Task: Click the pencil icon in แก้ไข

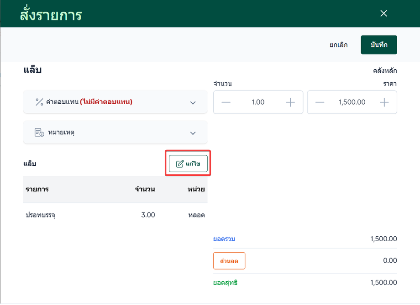Action: click(x=180, y=164)
